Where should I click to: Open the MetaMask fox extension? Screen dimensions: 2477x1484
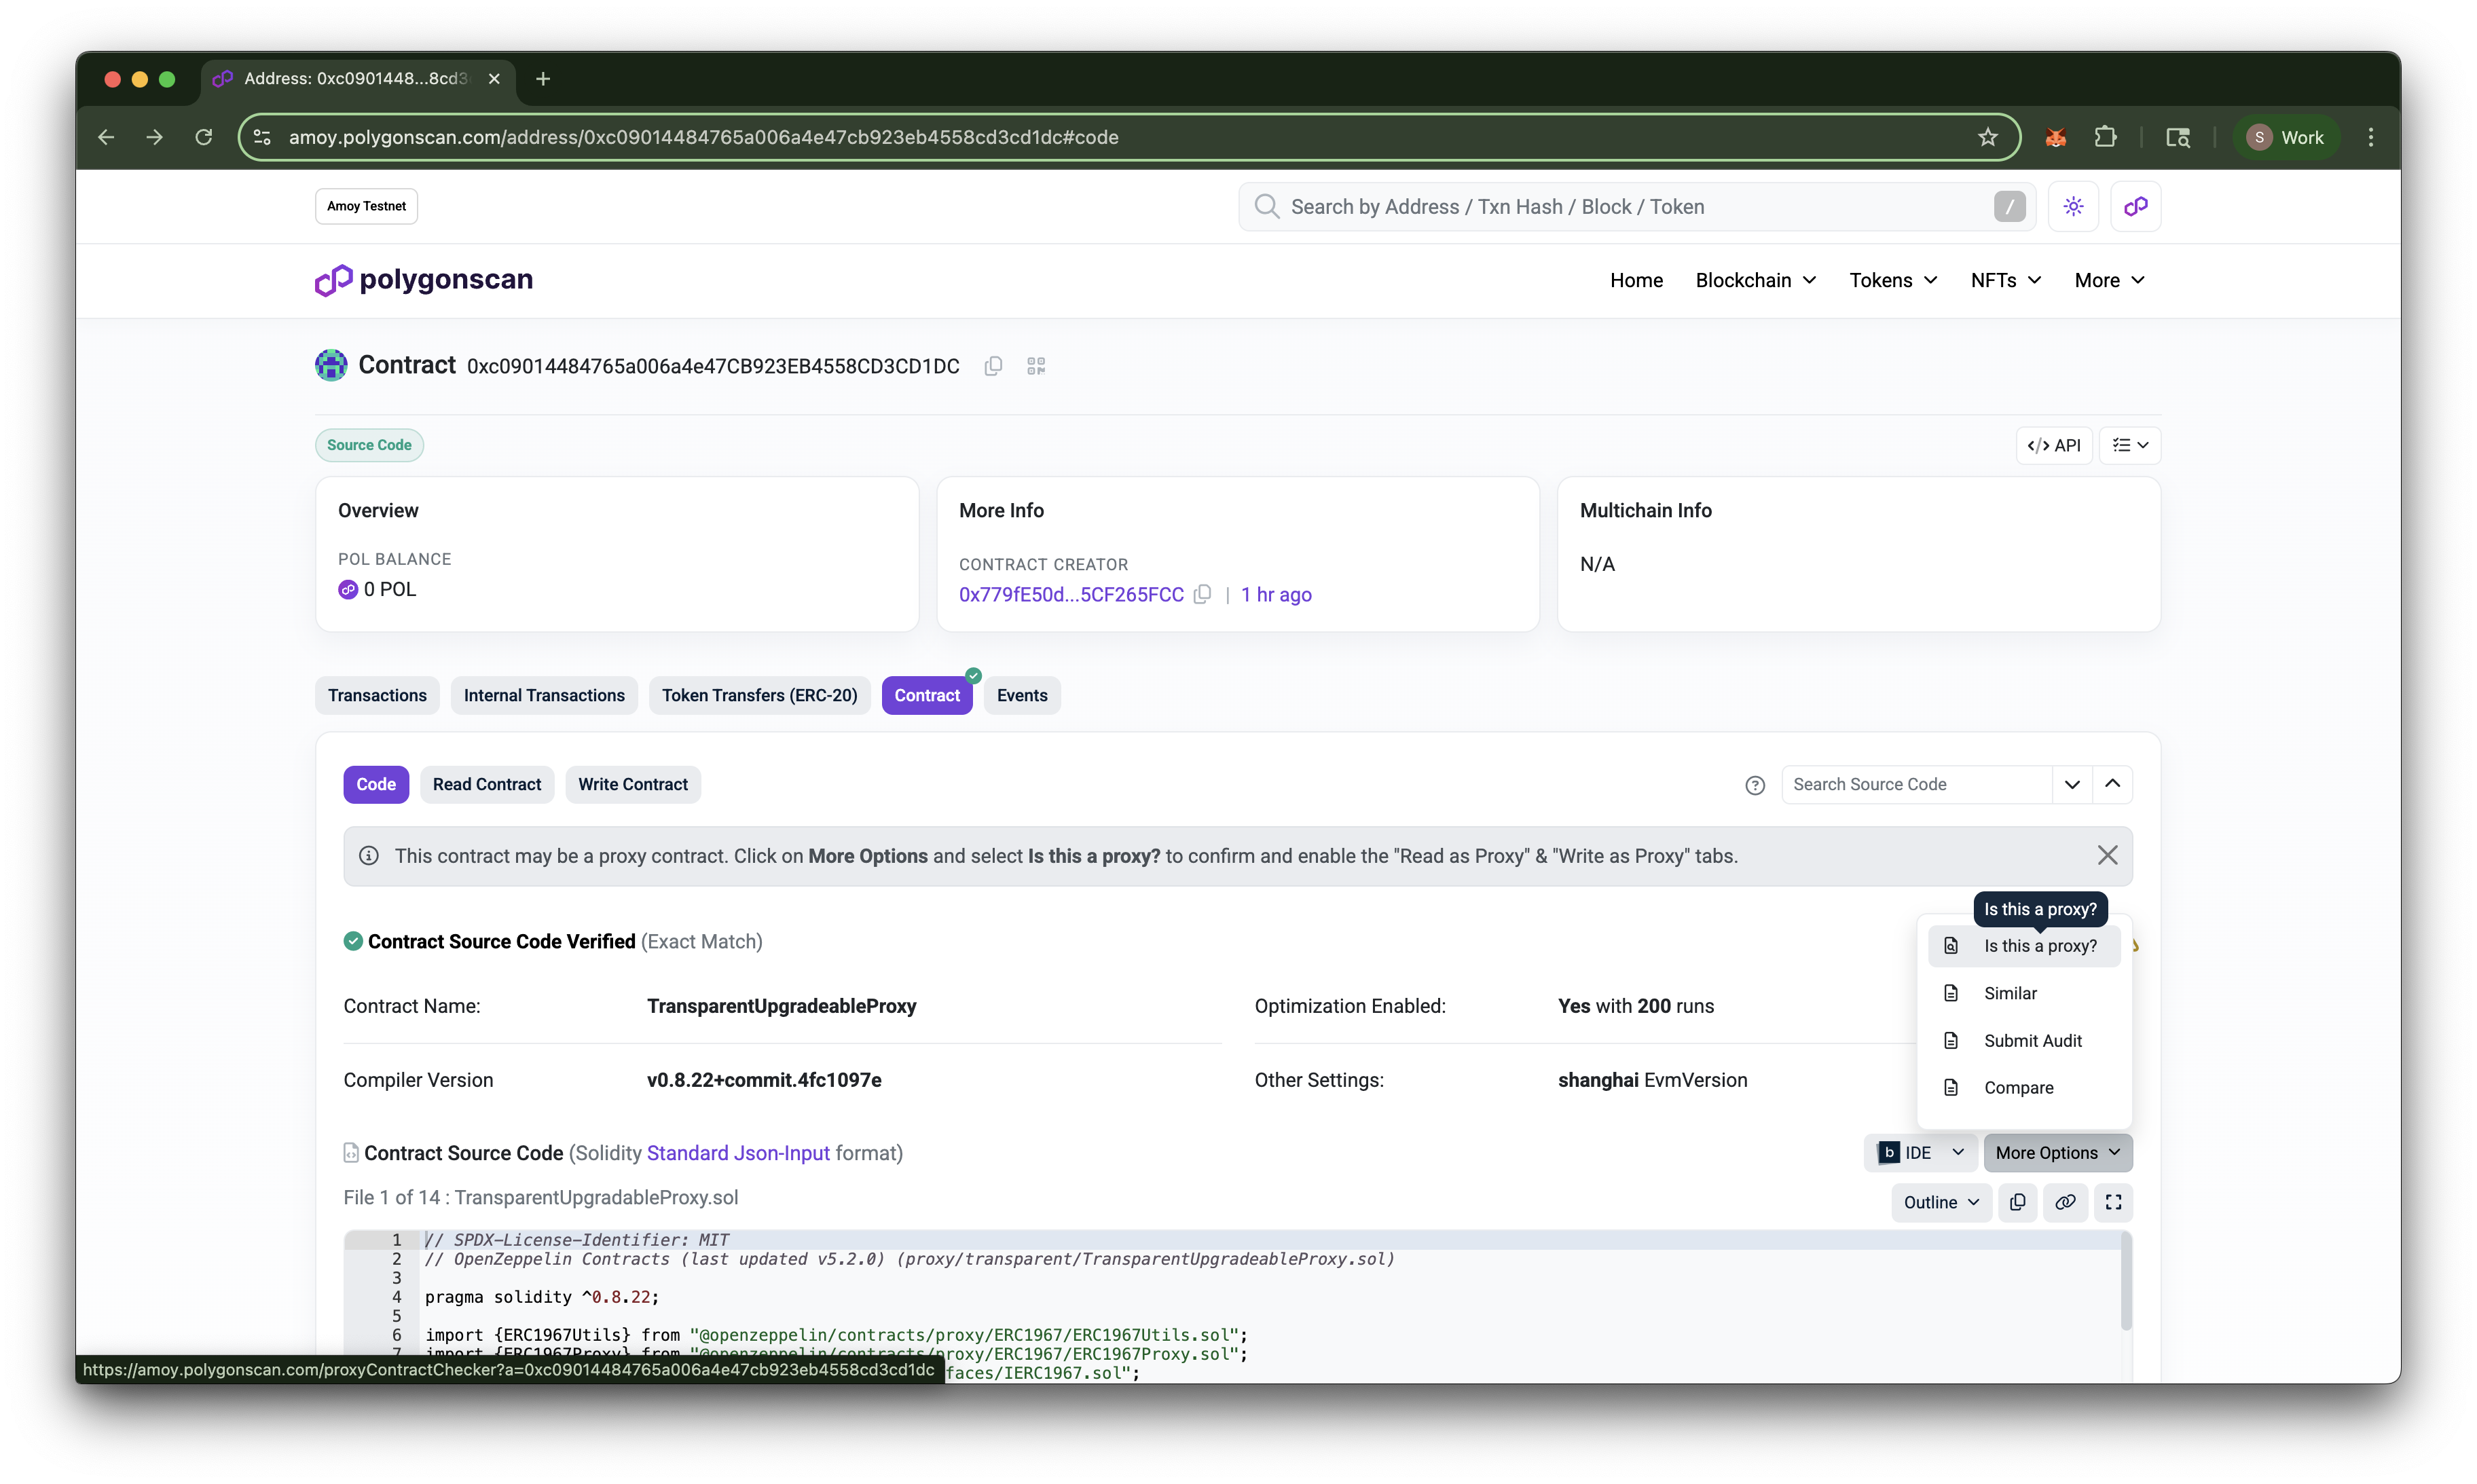coord(2056,137)
